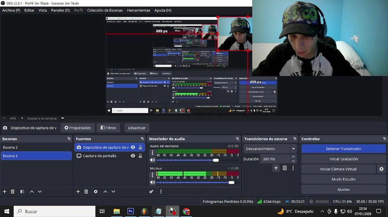The height and width of the screenshot is (217, 388).
Task: Remove selected source with trash icon
Action: [x=86, y=191]
